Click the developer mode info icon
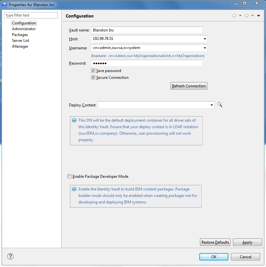Viewport: 266px width, 267px height. point(74,189)
